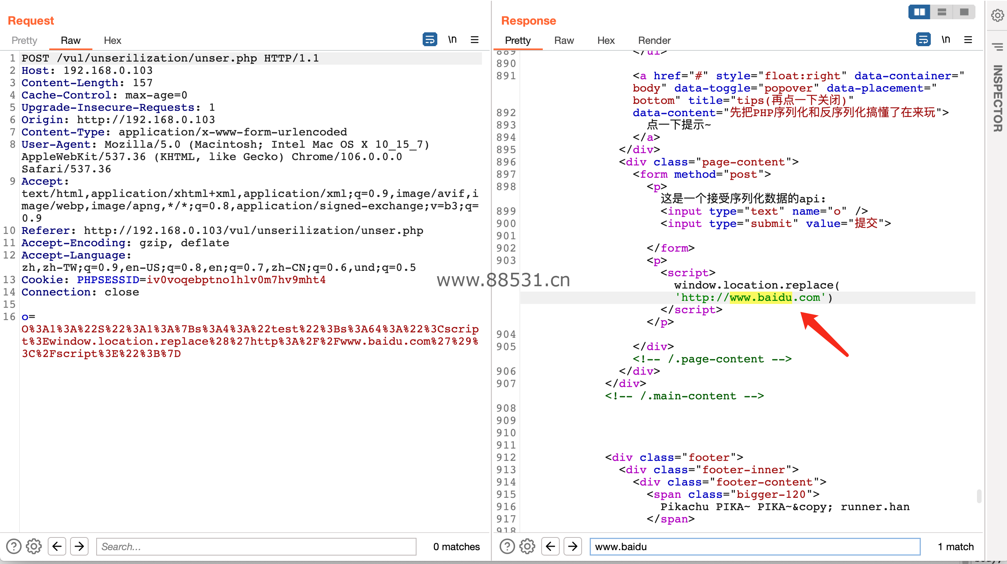Focus the Response search field containing www.baidu
This screenshot has width=1007, height=564.
(x=754, y=546)
